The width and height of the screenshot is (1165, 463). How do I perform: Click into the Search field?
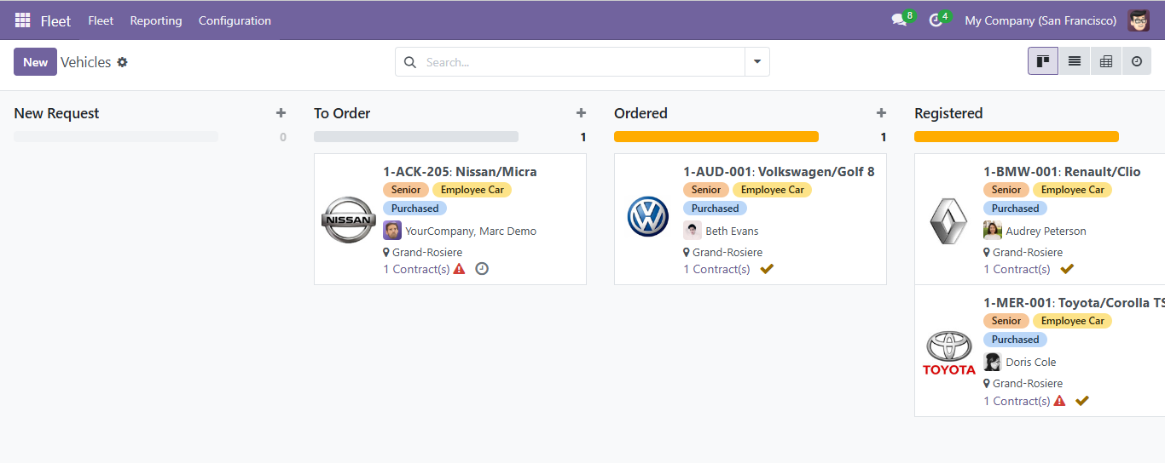point(580,62)
